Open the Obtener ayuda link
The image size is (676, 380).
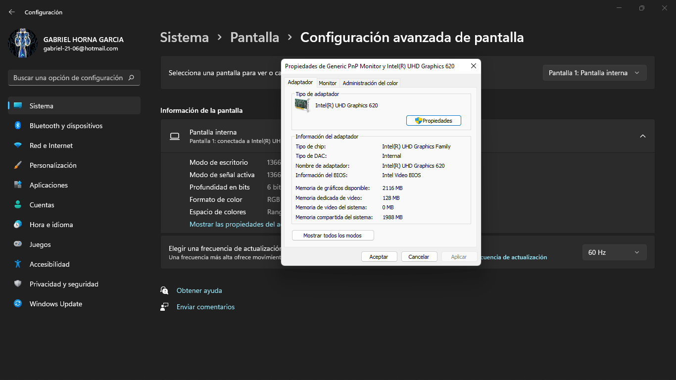[199, 290]
